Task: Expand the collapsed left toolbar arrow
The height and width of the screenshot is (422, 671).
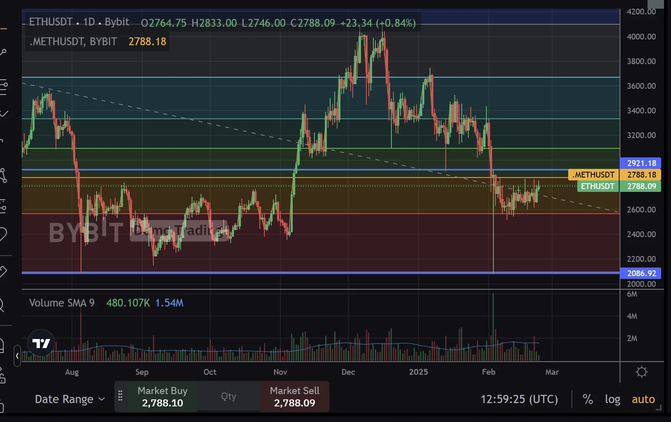Action: [17, 356]
